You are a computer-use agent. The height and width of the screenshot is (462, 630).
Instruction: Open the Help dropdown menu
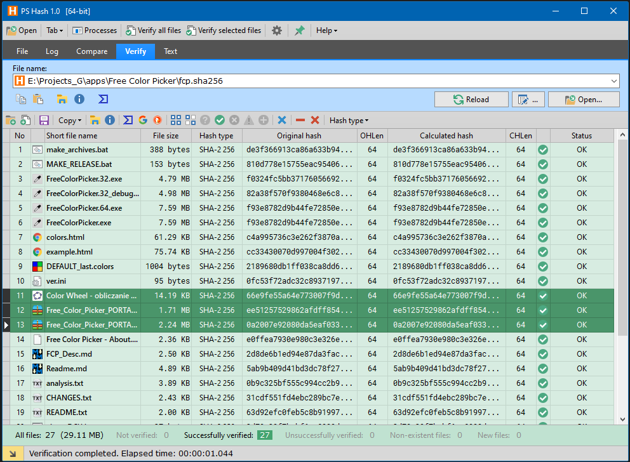(x=326, y=30)
